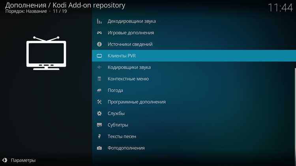The image size is (296, 166).
Task: Open Декодировщики звука category
Action: [194, 21]
